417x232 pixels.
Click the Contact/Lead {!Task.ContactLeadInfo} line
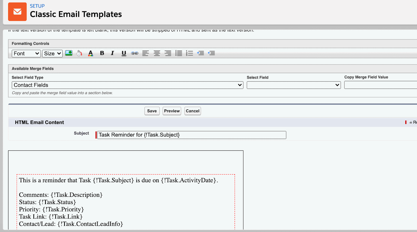[x=71, y=224]
